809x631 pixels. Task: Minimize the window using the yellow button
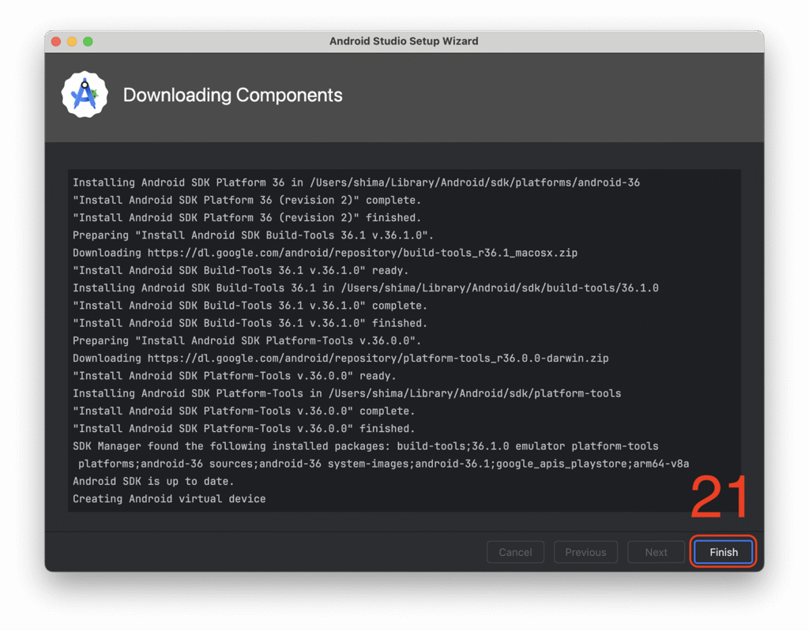[72, 41]
